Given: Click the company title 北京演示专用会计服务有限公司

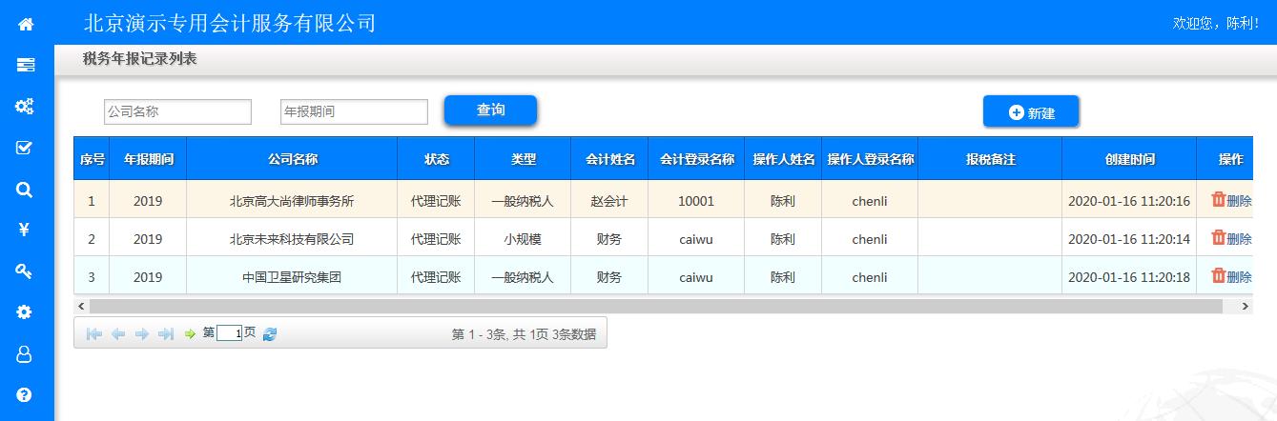Looking at the screenshot, I should click(x=230, y=23).
